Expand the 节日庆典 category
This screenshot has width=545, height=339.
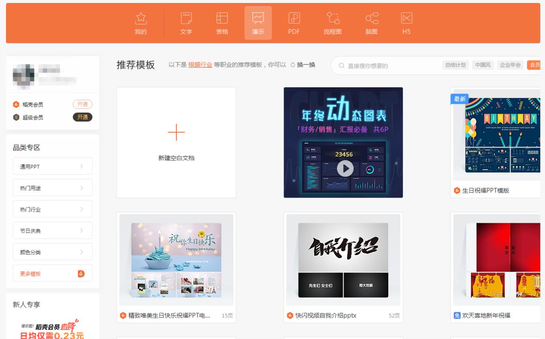coord(53,231)
